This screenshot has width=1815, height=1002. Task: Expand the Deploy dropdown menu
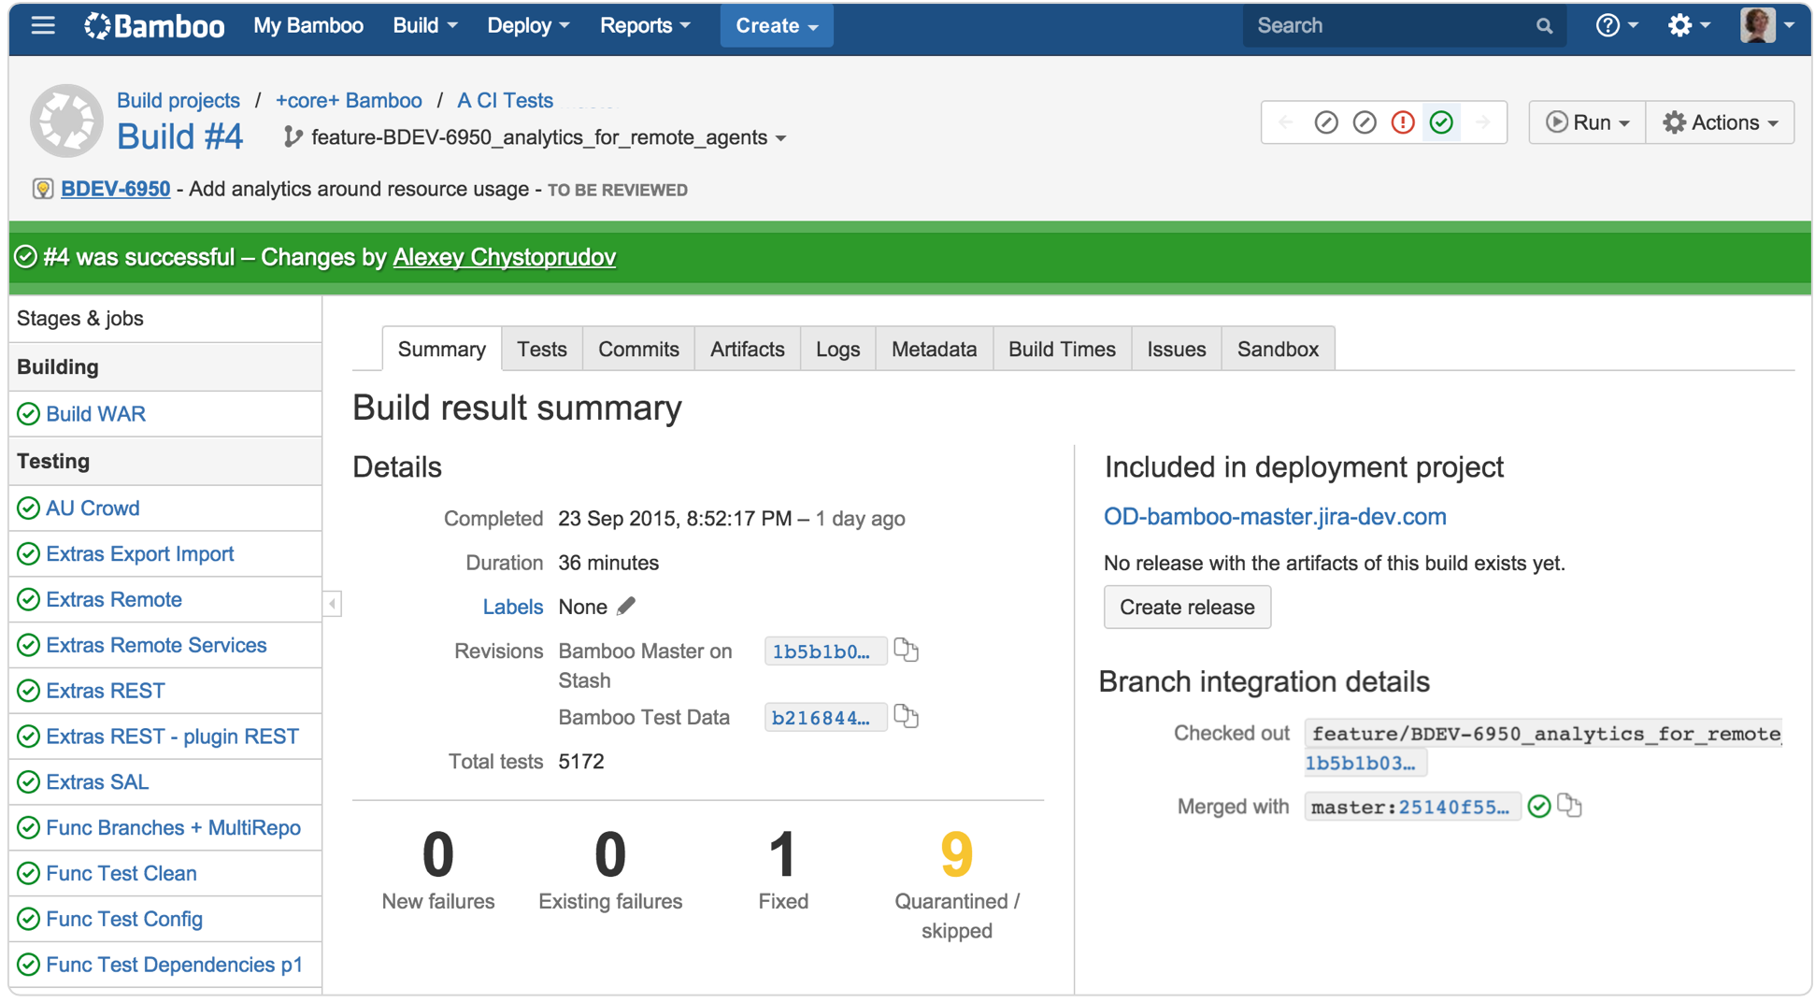528,25
